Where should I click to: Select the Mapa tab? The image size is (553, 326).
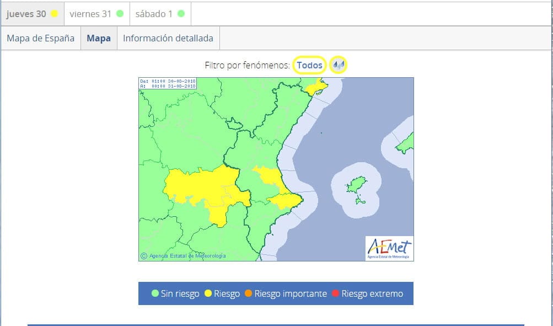[99, 39]
